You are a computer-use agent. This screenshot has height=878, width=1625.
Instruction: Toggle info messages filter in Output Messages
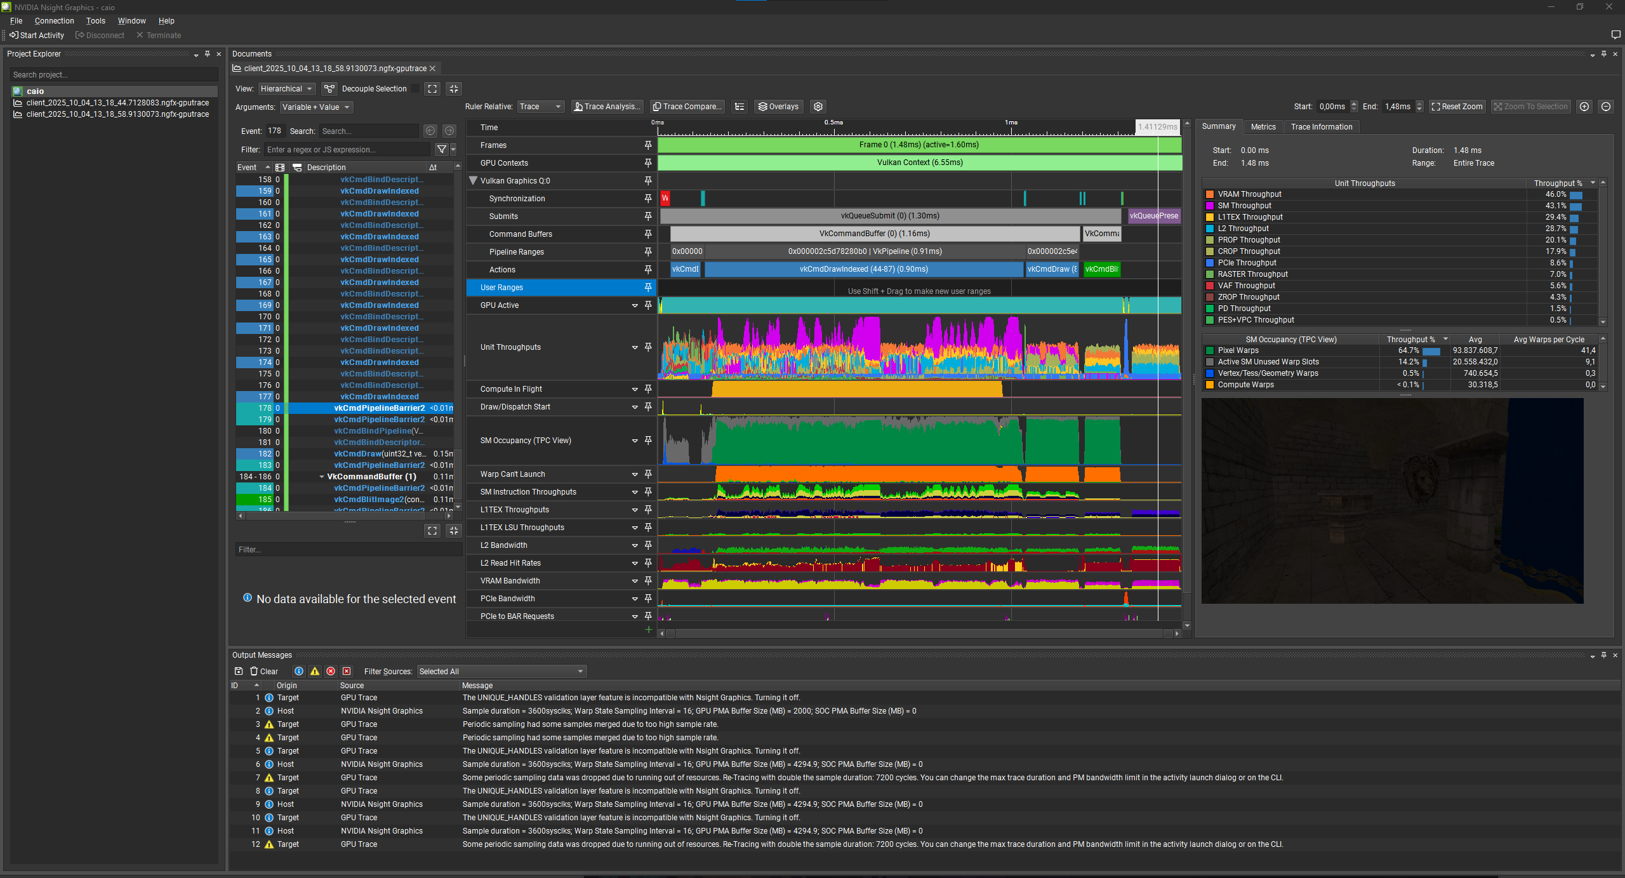pyautogui.click(x=299, y=671)
